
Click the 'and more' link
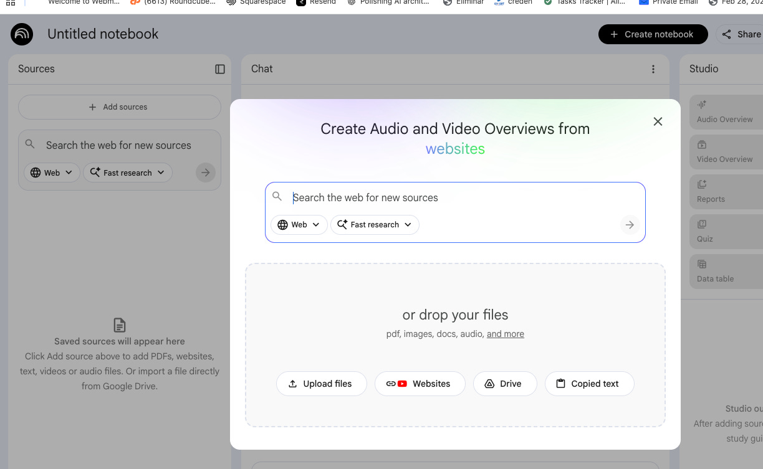tap(506, 334)
